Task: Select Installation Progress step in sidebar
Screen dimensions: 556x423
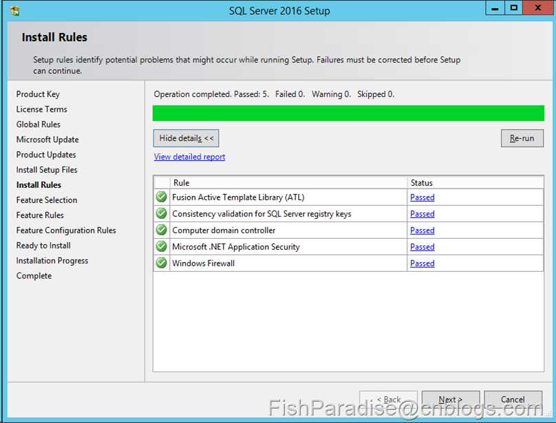Action: coord(52,261)
